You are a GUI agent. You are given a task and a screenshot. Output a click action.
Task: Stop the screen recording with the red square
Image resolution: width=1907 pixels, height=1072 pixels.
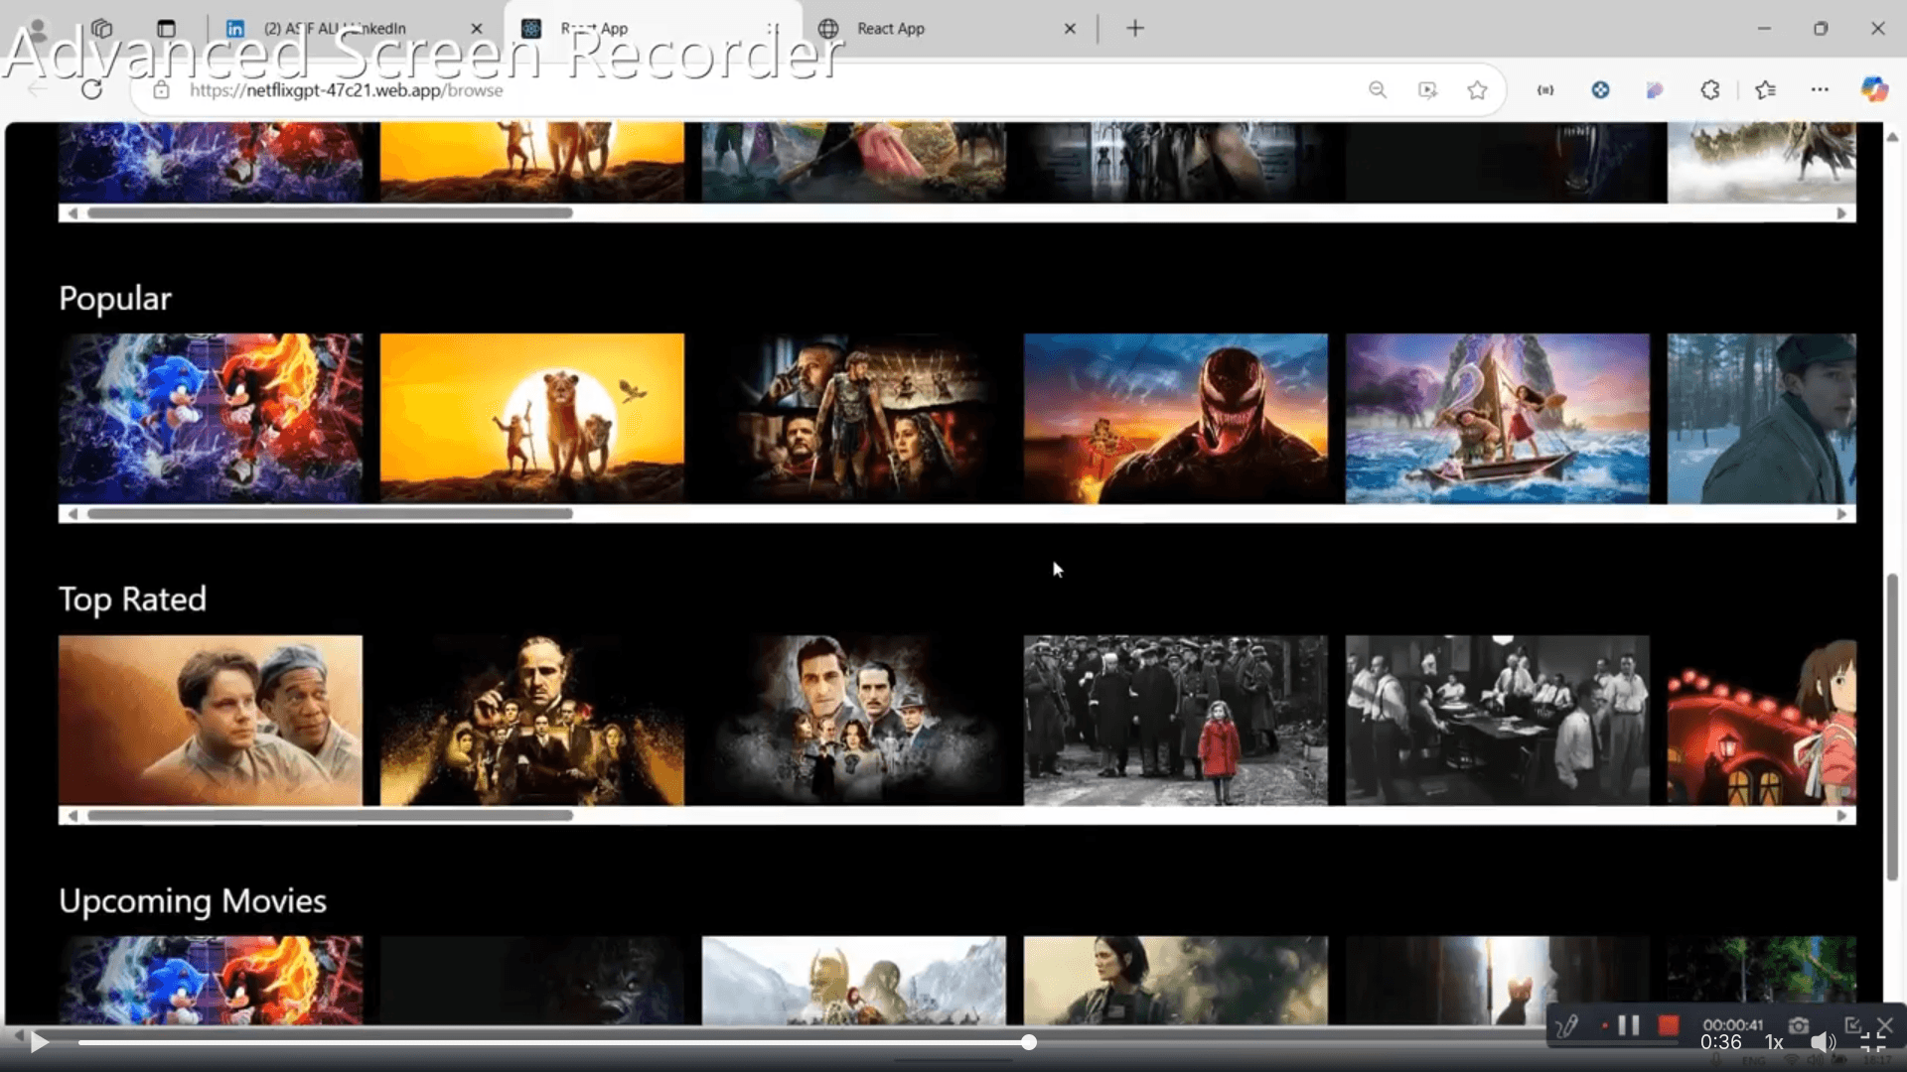pos(1669,1025)
